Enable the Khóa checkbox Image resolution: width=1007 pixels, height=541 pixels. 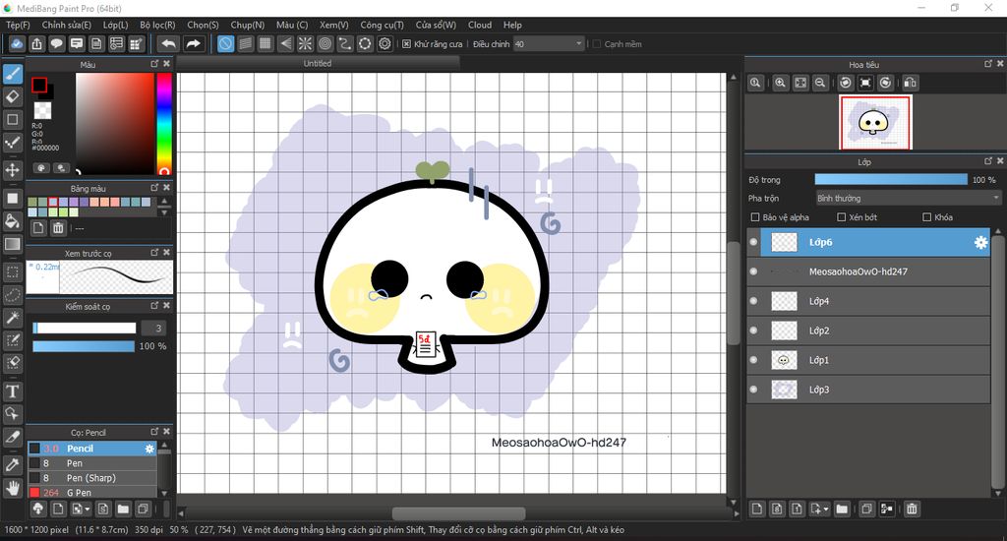click(x=926, y=217)
